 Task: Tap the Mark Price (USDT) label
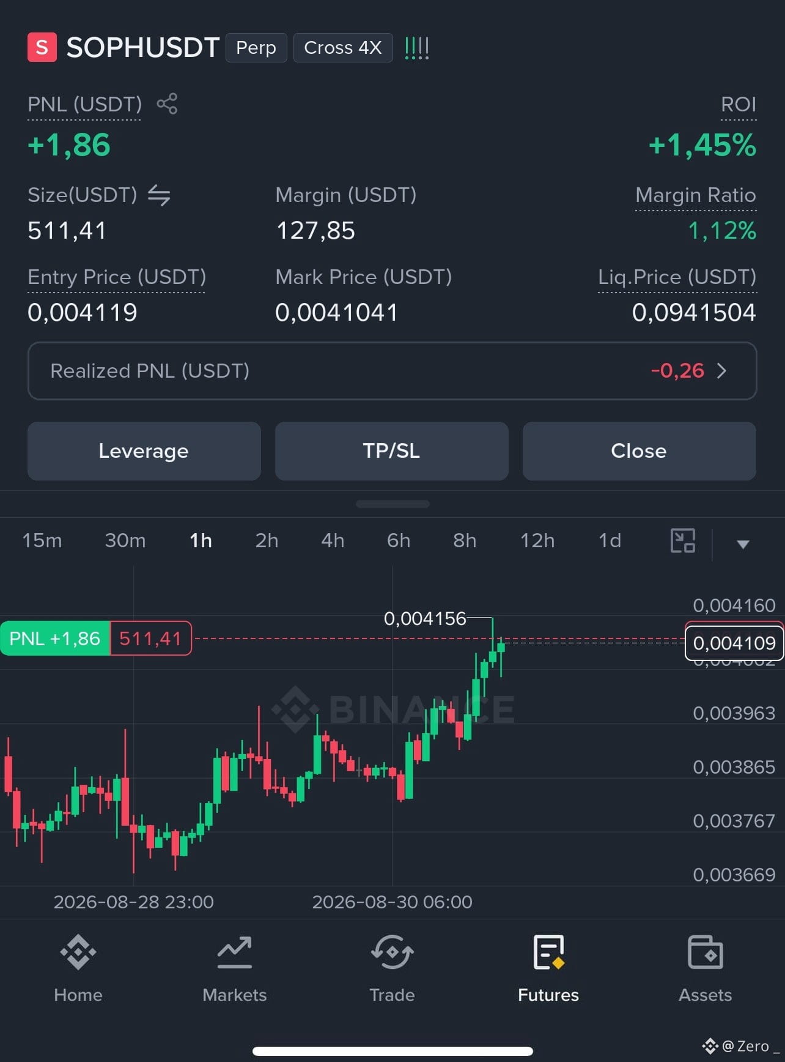pos(364,277)
